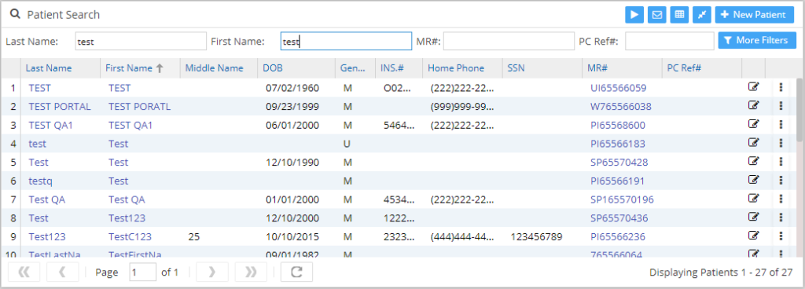
Task: Click the envelope mail icon
Action: pos(656,15)
